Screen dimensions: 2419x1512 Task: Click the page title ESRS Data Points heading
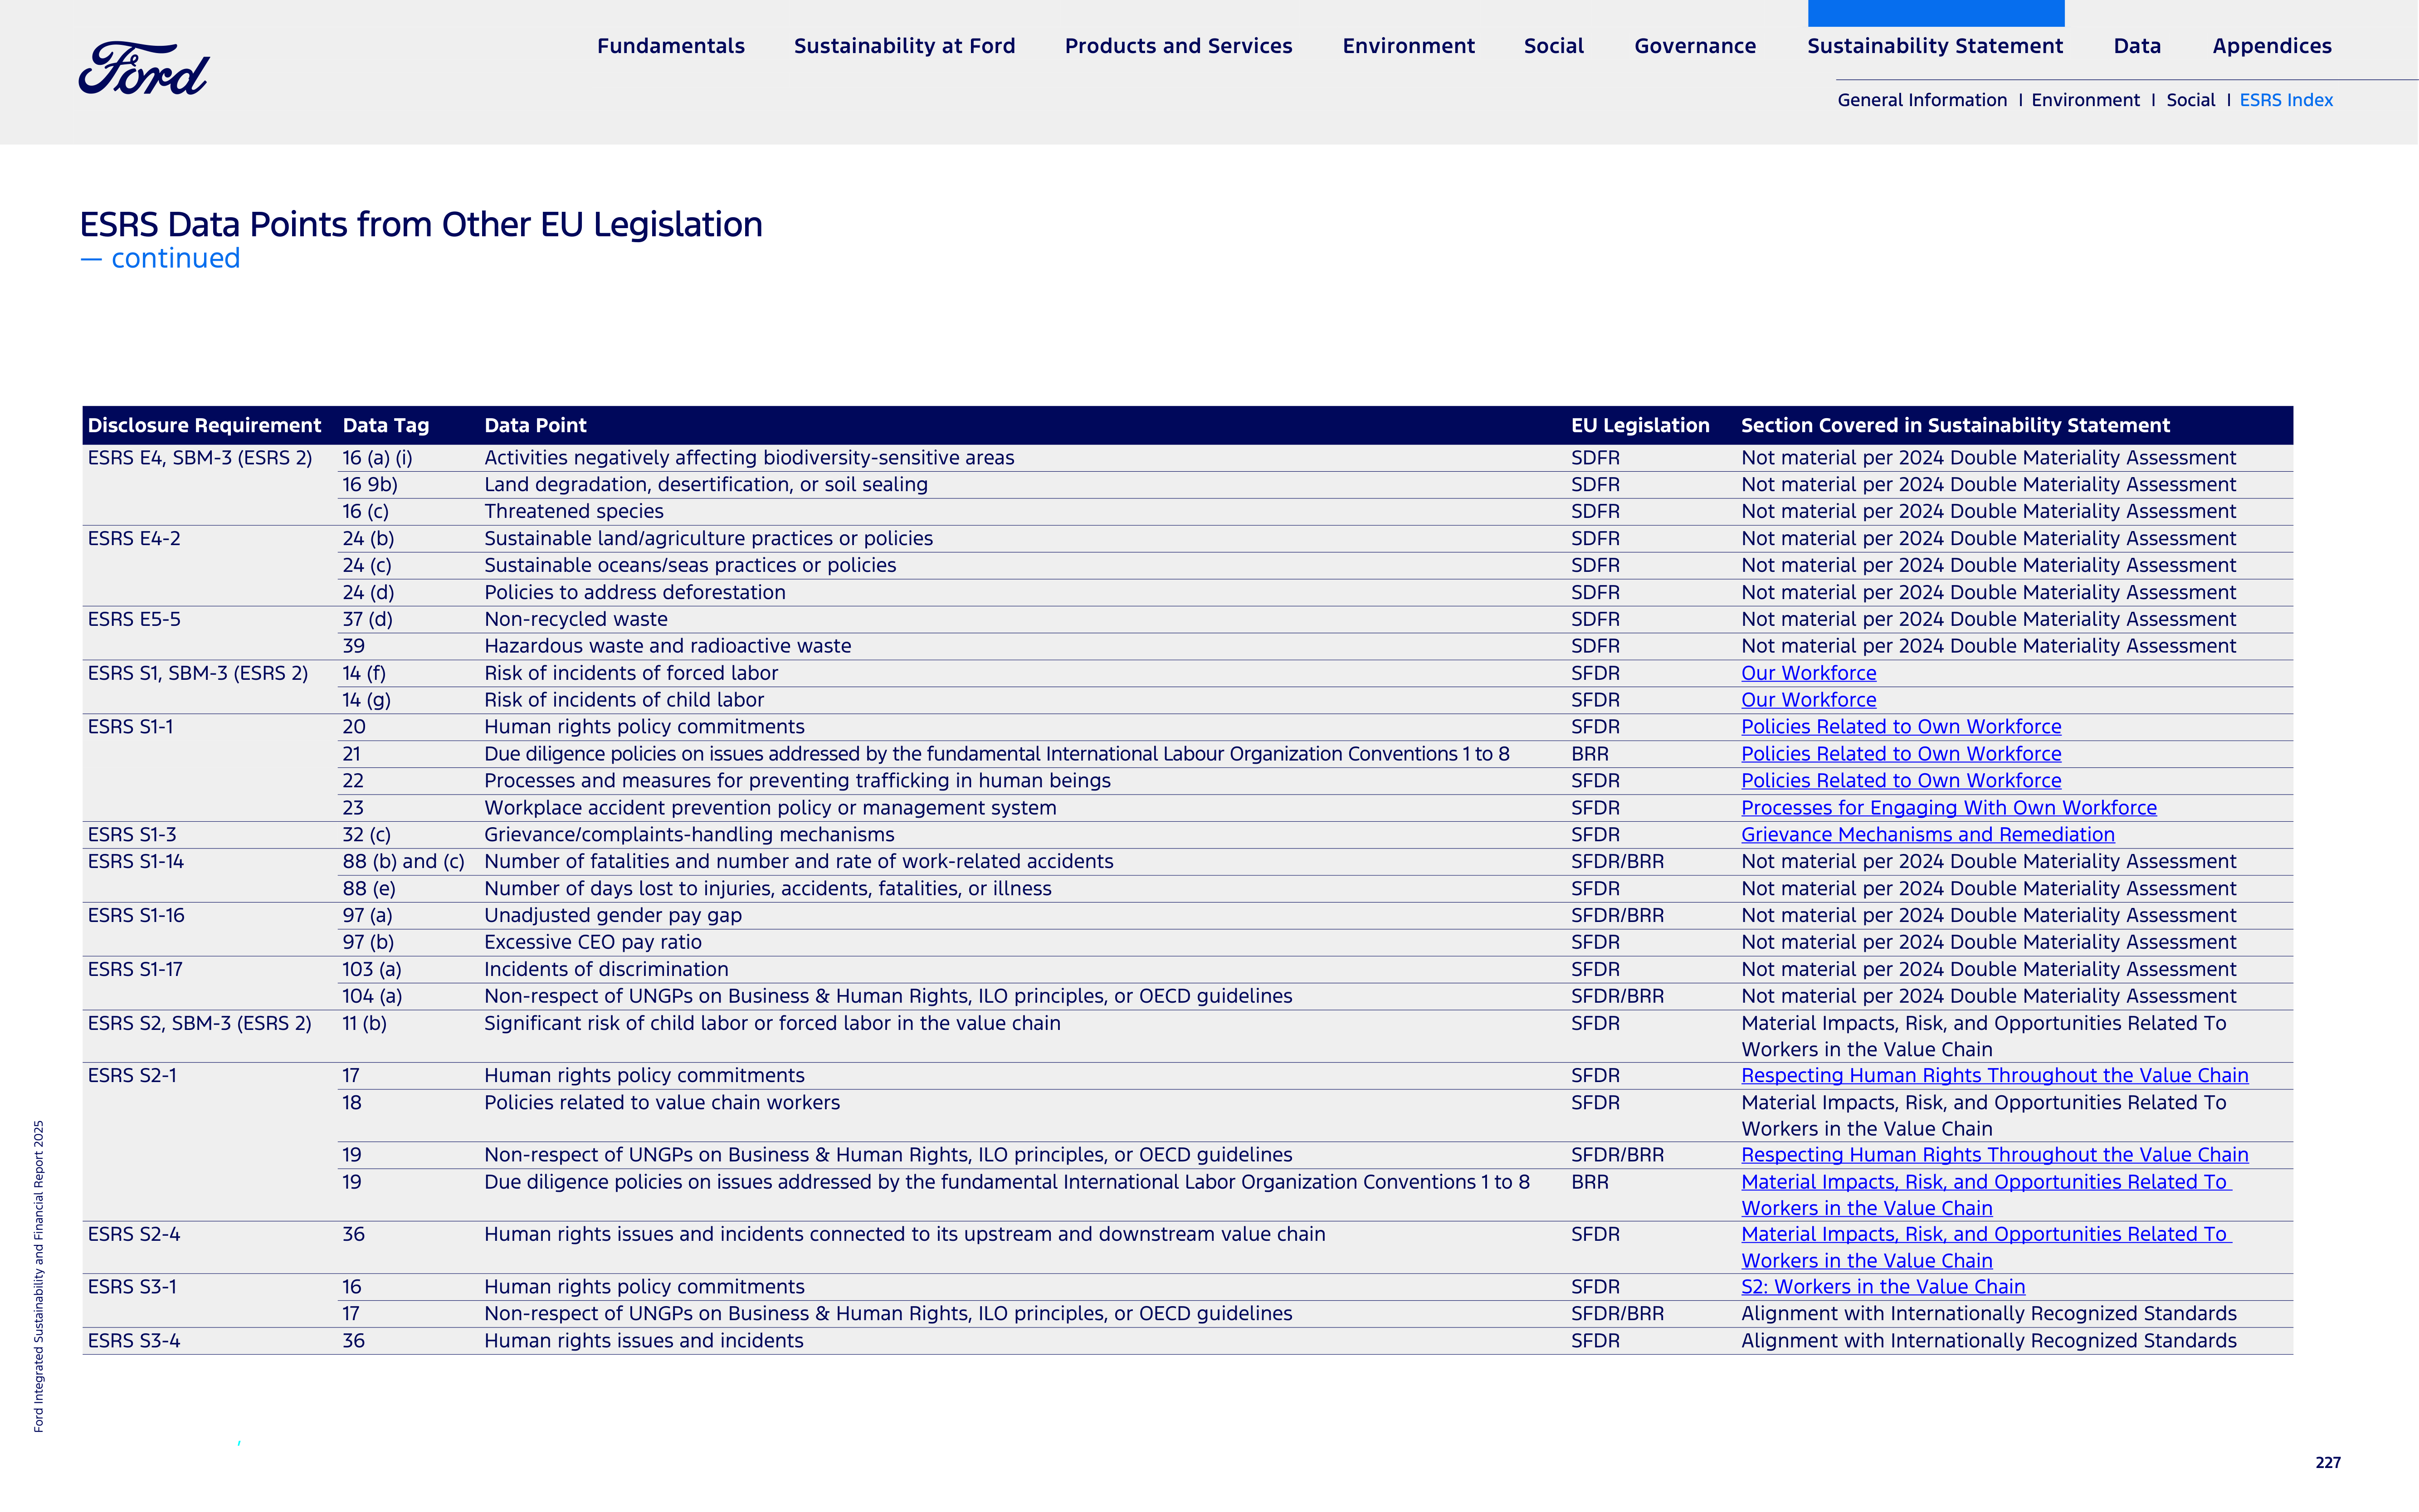pyautogui.click(x=421, y=224)
